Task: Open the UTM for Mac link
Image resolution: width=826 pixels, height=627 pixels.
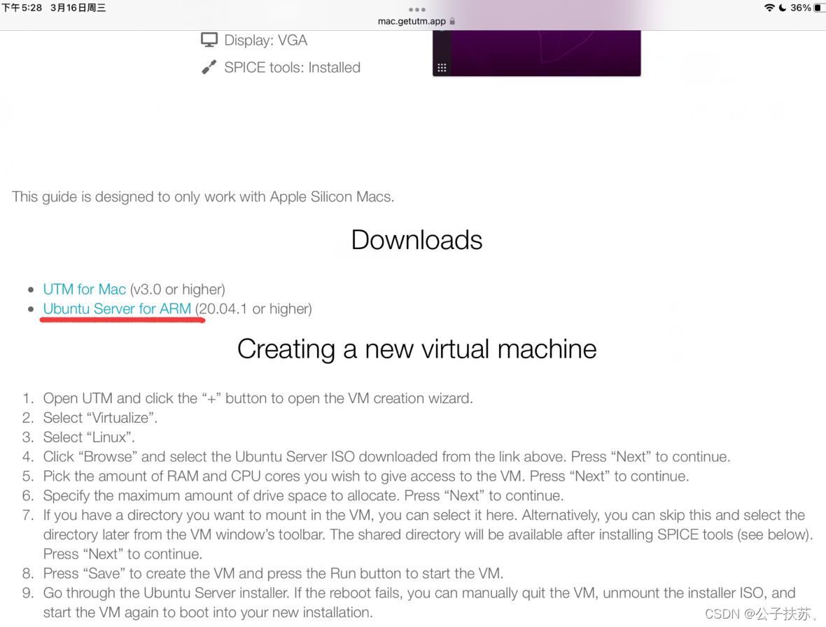Action: pyautogui.click(x=85, y=289)
